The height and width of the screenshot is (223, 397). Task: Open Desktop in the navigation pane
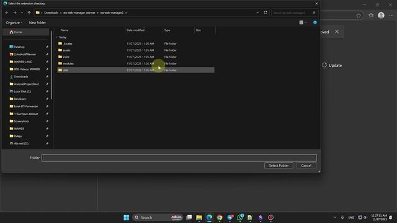coord(19,47)
